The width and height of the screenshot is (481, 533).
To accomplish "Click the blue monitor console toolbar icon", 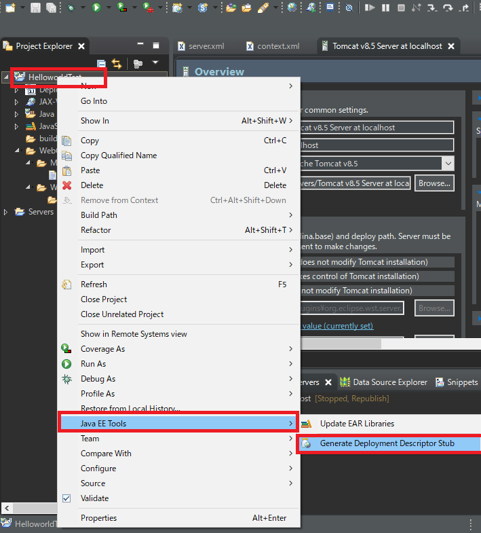I will tap(330, 7).
